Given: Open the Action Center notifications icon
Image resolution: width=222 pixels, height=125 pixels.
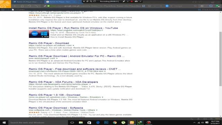Looking at the screenshot, I should [x=207, y=123].
